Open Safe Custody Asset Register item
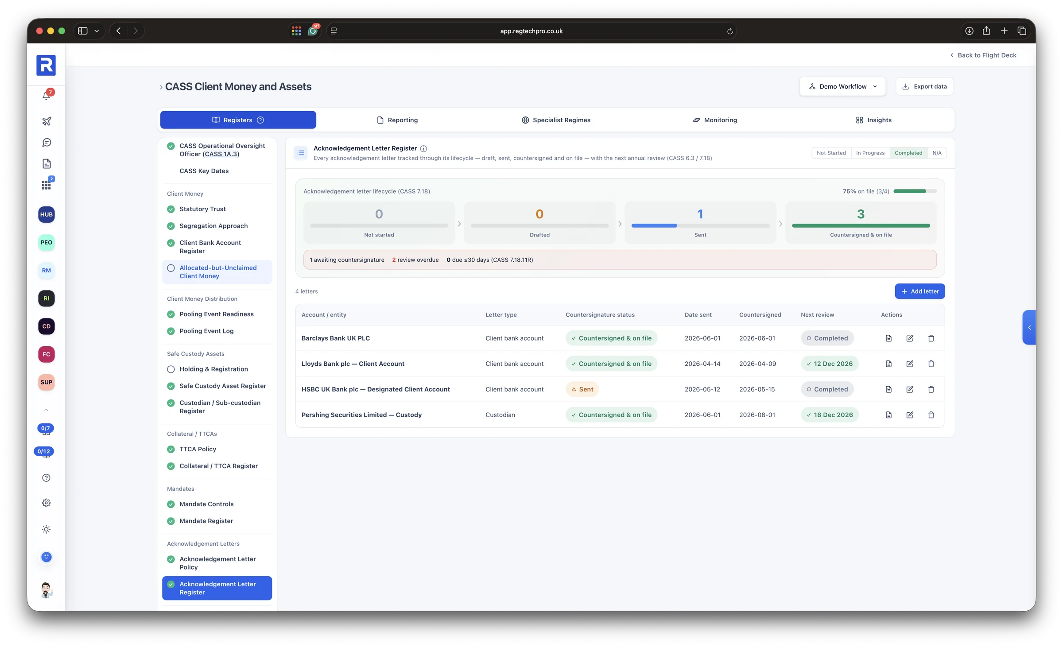1063x647 pixels. 217,386
